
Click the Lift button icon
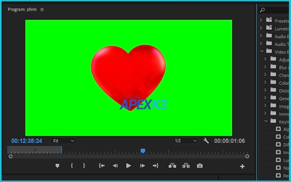click(x=172, y=166)
